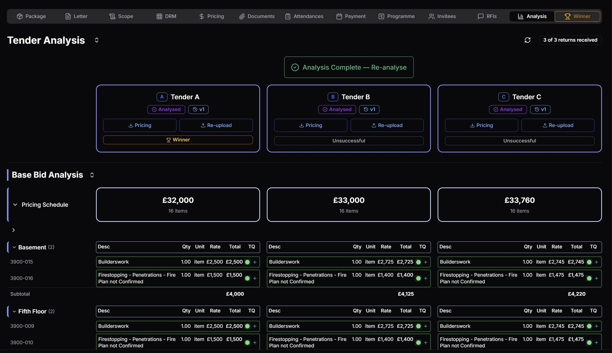Select the Package icon in the top navigation
Screen dimensions: 612x353
[20, 16]
